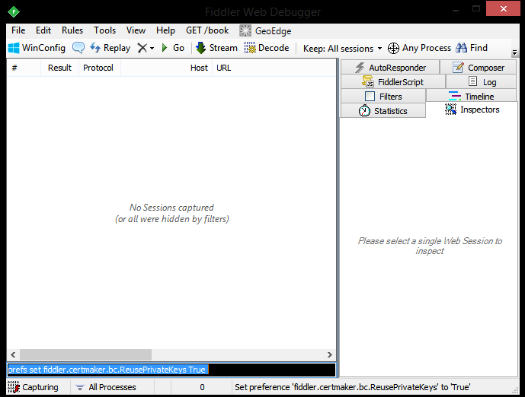This screenshot has height=397, width=525.
Task: Maximize the Fiddler window
Action: pyautogui.click(x=476, y=8)
